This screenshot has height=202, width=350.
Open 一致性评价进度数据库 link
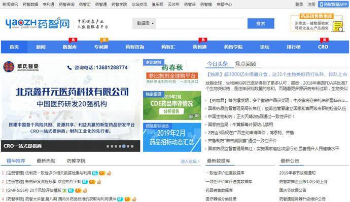[x=225, y=173]
